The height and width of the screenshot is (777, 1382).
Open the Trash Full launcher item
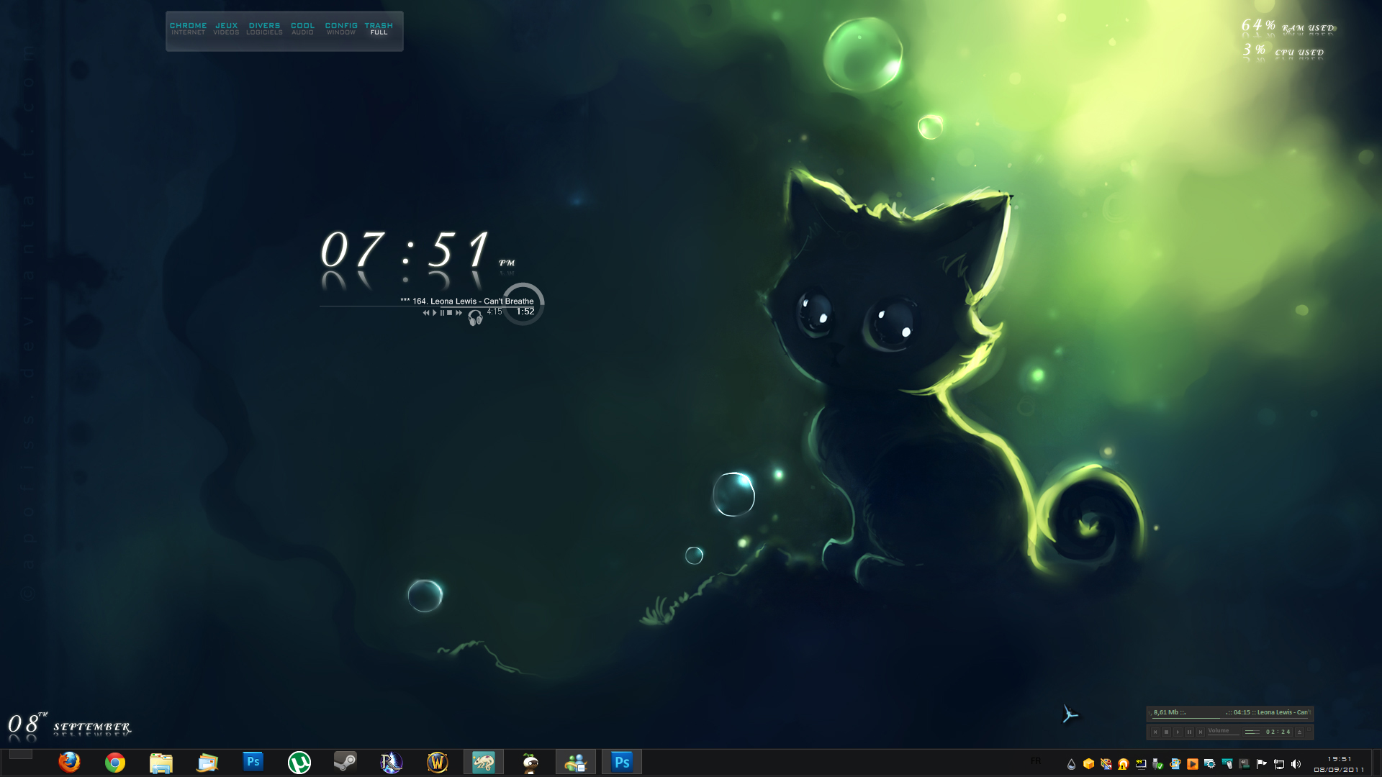pos(379,29)
